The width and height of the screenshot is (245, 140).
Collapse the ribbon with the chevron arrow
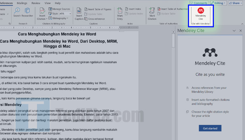coord(242,24)
